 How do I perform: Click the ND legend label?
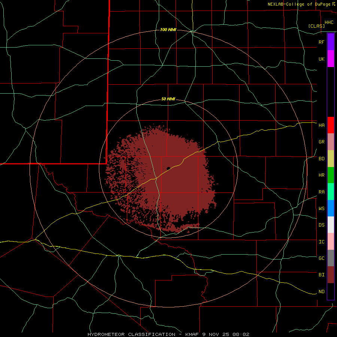pyautogui.click(x=322, y=292)
